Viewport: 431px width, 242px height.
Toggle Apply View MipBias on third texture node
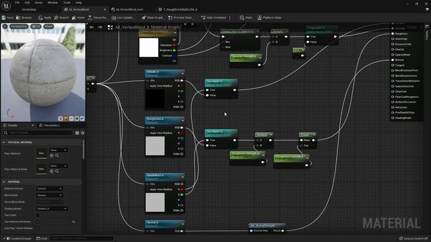pyautogui.click(x=147, y=190)
